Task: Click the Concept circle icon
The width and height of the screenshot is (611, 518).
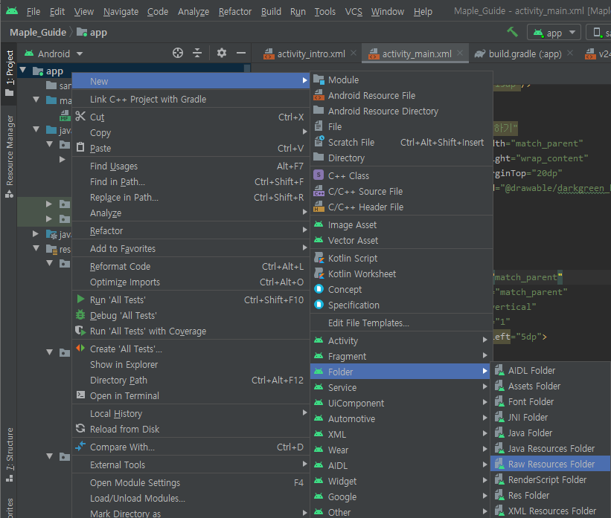Action: pyautogui.click(x=319, y=289)
